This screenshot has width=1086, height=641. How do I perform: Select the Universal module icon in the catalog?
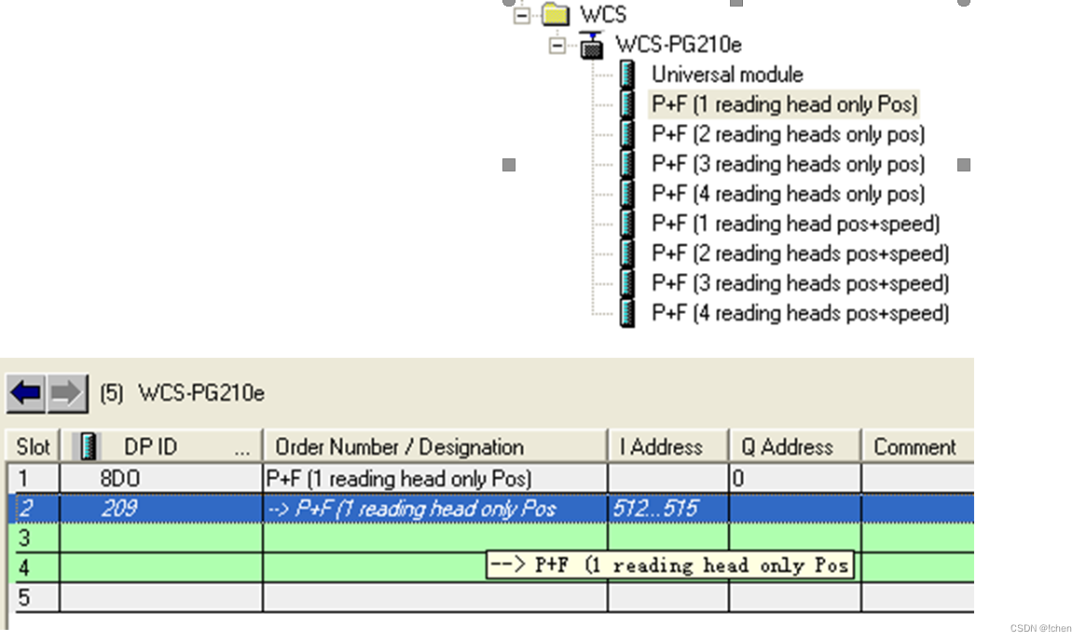coord(626,75)
